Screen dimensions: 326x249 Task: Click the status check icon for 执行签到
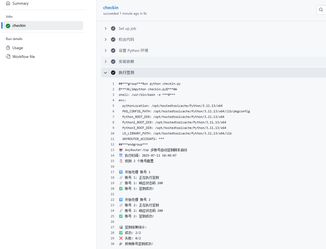click(x=113, y=73)
